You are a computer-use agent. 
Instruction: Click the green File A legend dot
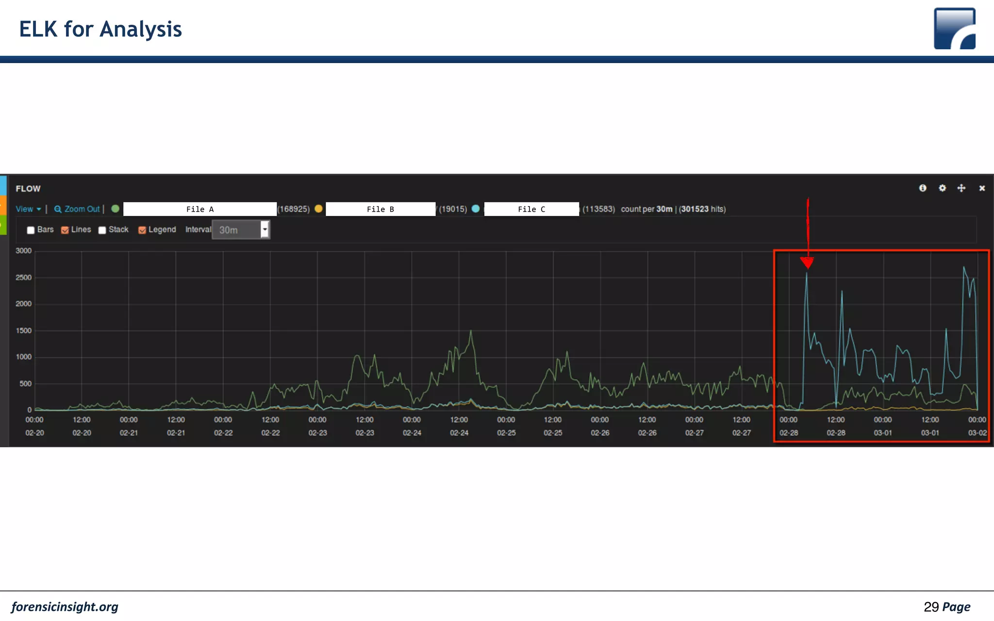coord(116,209)
